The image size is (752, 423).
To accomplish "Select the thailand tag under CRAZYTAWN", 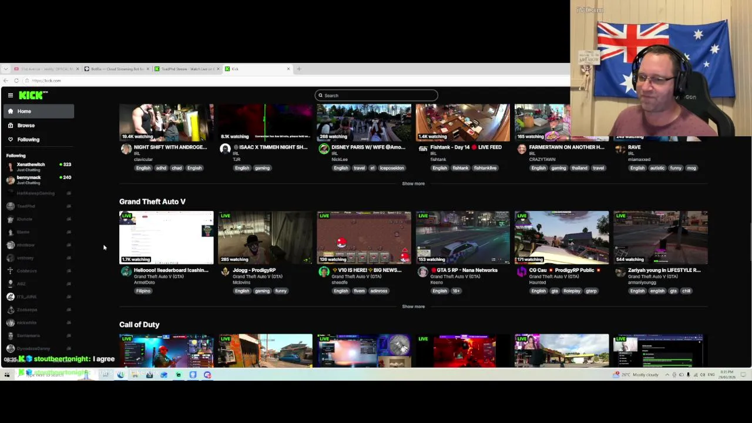I will (579, 168).
